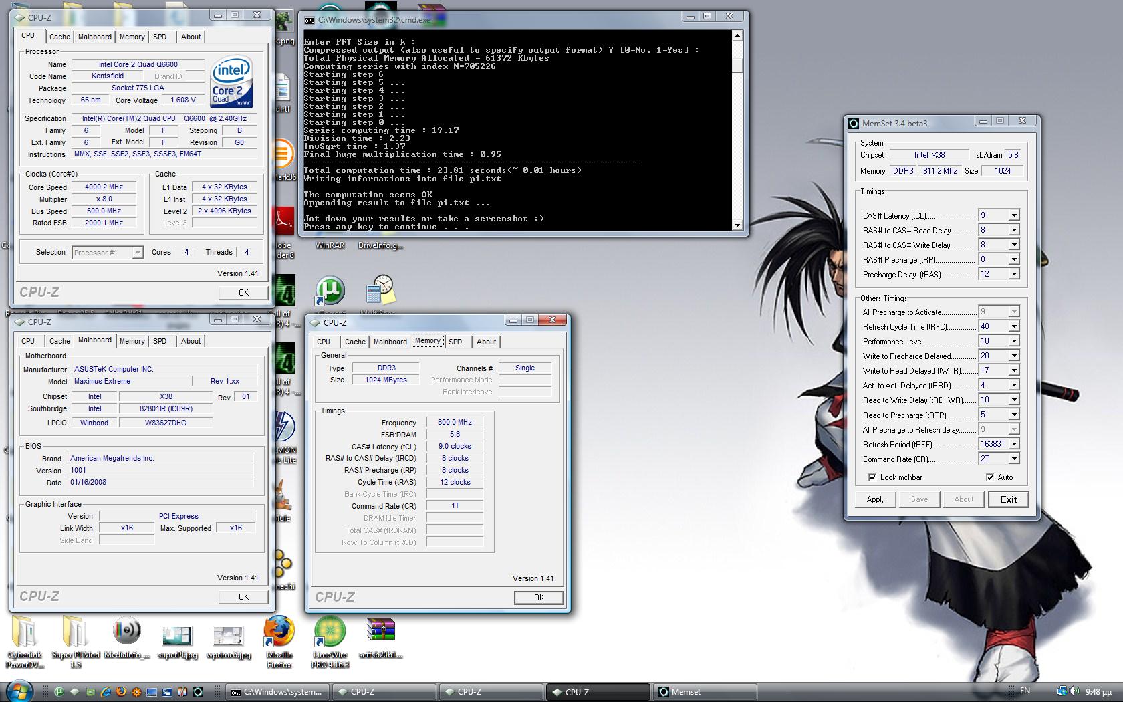
Task: Open Write to Read Delayed (tWTR) dropdown
Action: [1014, 370]
